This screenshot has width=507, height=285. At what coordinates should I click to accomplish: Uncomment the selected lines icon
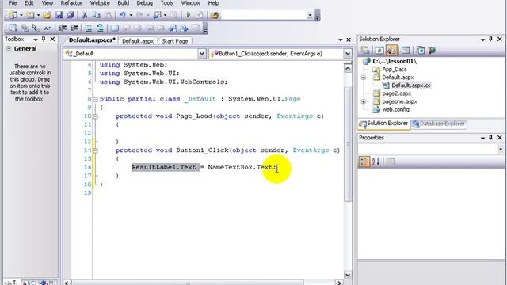click(x=101, y=28)
